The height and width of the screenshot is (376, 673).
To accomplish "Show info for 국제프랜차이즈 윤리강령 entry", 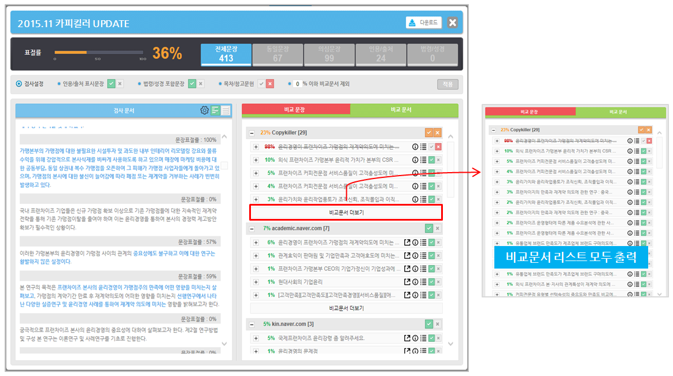I will pos(415,338).
